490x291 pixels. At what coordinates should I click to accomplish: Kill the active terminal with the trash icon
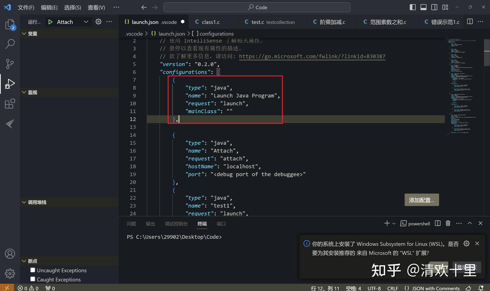pyautogui.click(x=448, y=223)
